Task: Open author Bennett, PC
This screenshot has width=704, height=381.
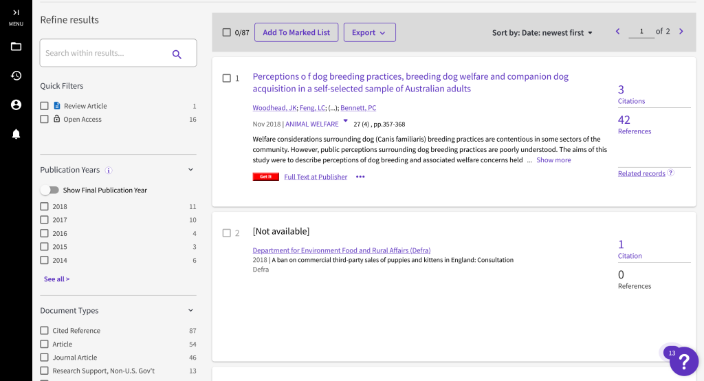Action: click(x=358, y=108)
